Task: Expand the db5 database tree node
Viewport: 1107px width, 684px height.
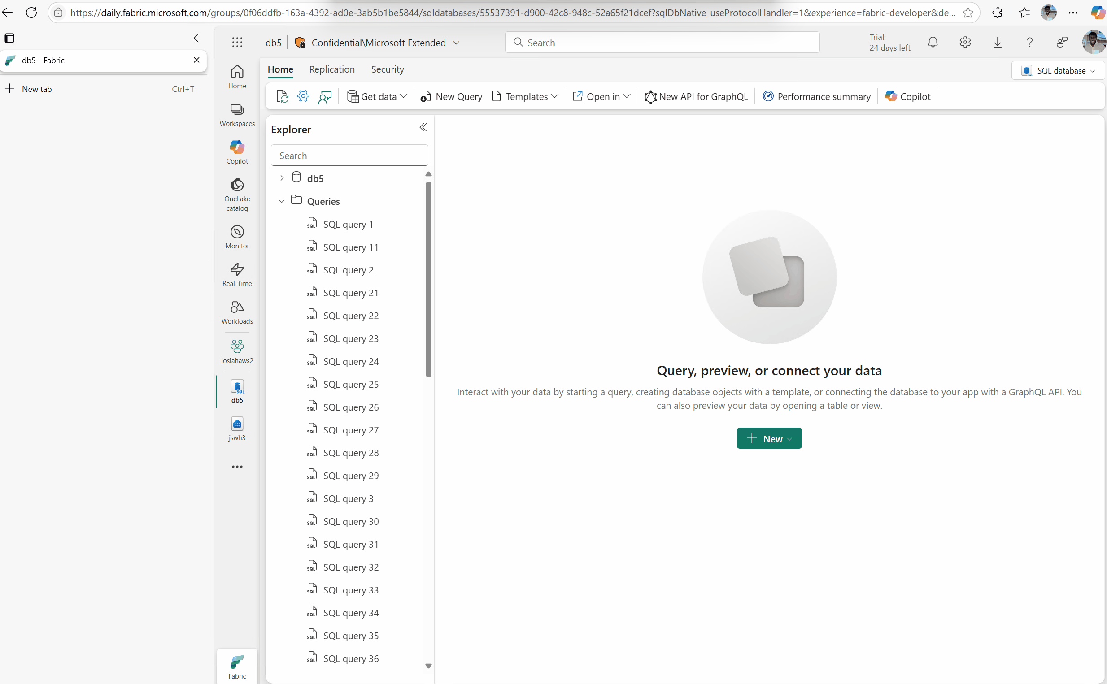Action: pyautogui.click(x=282, y=178)
